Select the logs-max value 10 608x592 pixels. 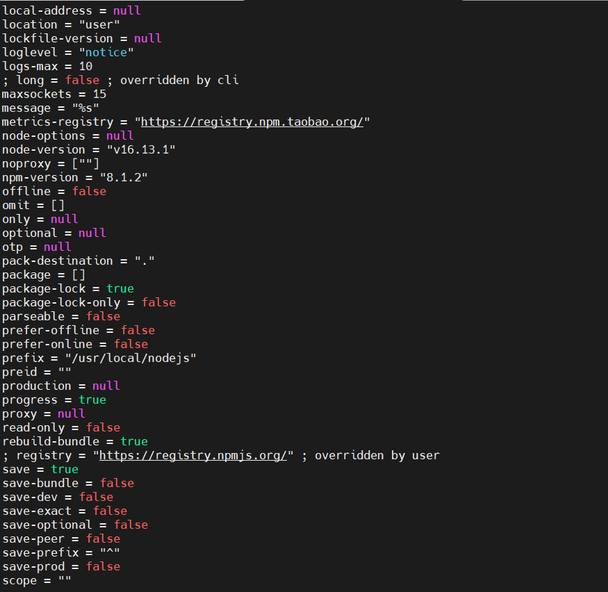(x=85, y=65)
